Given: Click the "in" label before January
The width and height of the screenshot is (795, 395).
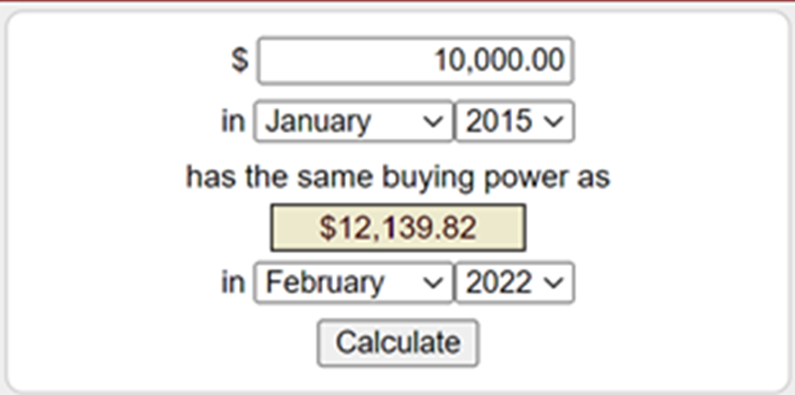Looking at the screenshot, I should pyautogui.click(x=233, y=121).
